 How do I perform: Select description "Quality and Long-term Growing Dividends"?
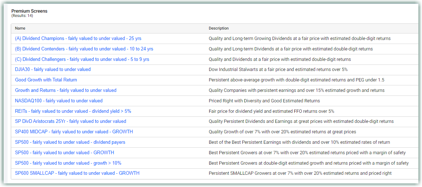coord(300,39)
